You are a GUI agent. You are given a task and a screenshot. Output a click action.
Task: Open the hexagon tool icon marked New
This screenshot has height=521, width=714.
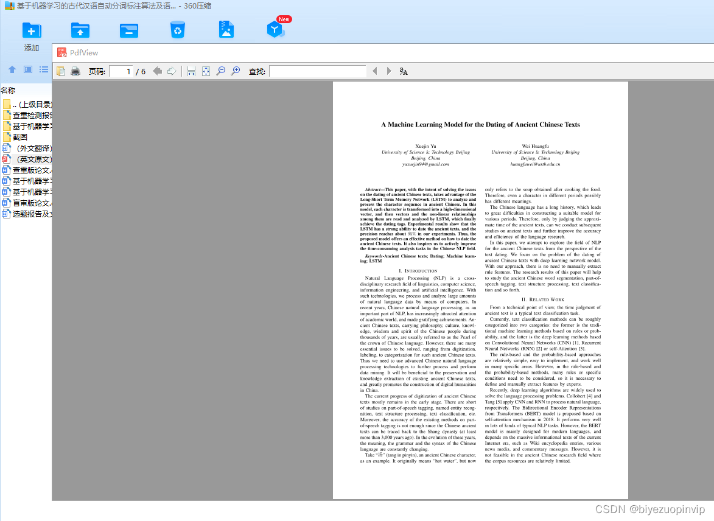[x=276, y=28]
